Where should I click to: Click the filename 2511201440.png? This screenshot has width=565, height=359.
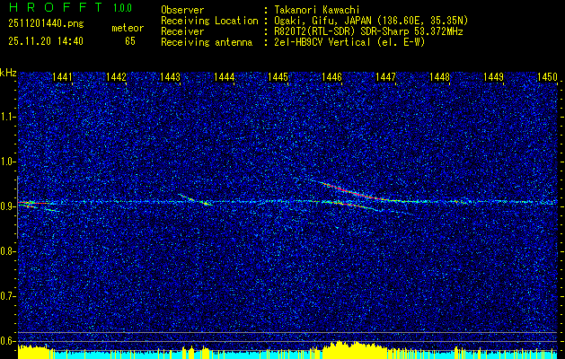46,24
